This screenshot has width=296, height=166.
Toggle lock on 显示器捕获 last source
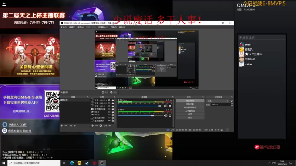click(x=113, y=121)
